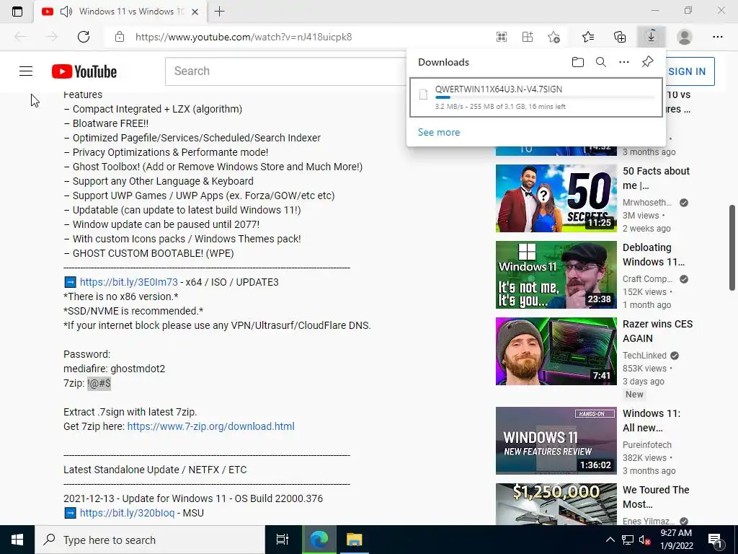Click the download progress bar

tap(545, 97)
